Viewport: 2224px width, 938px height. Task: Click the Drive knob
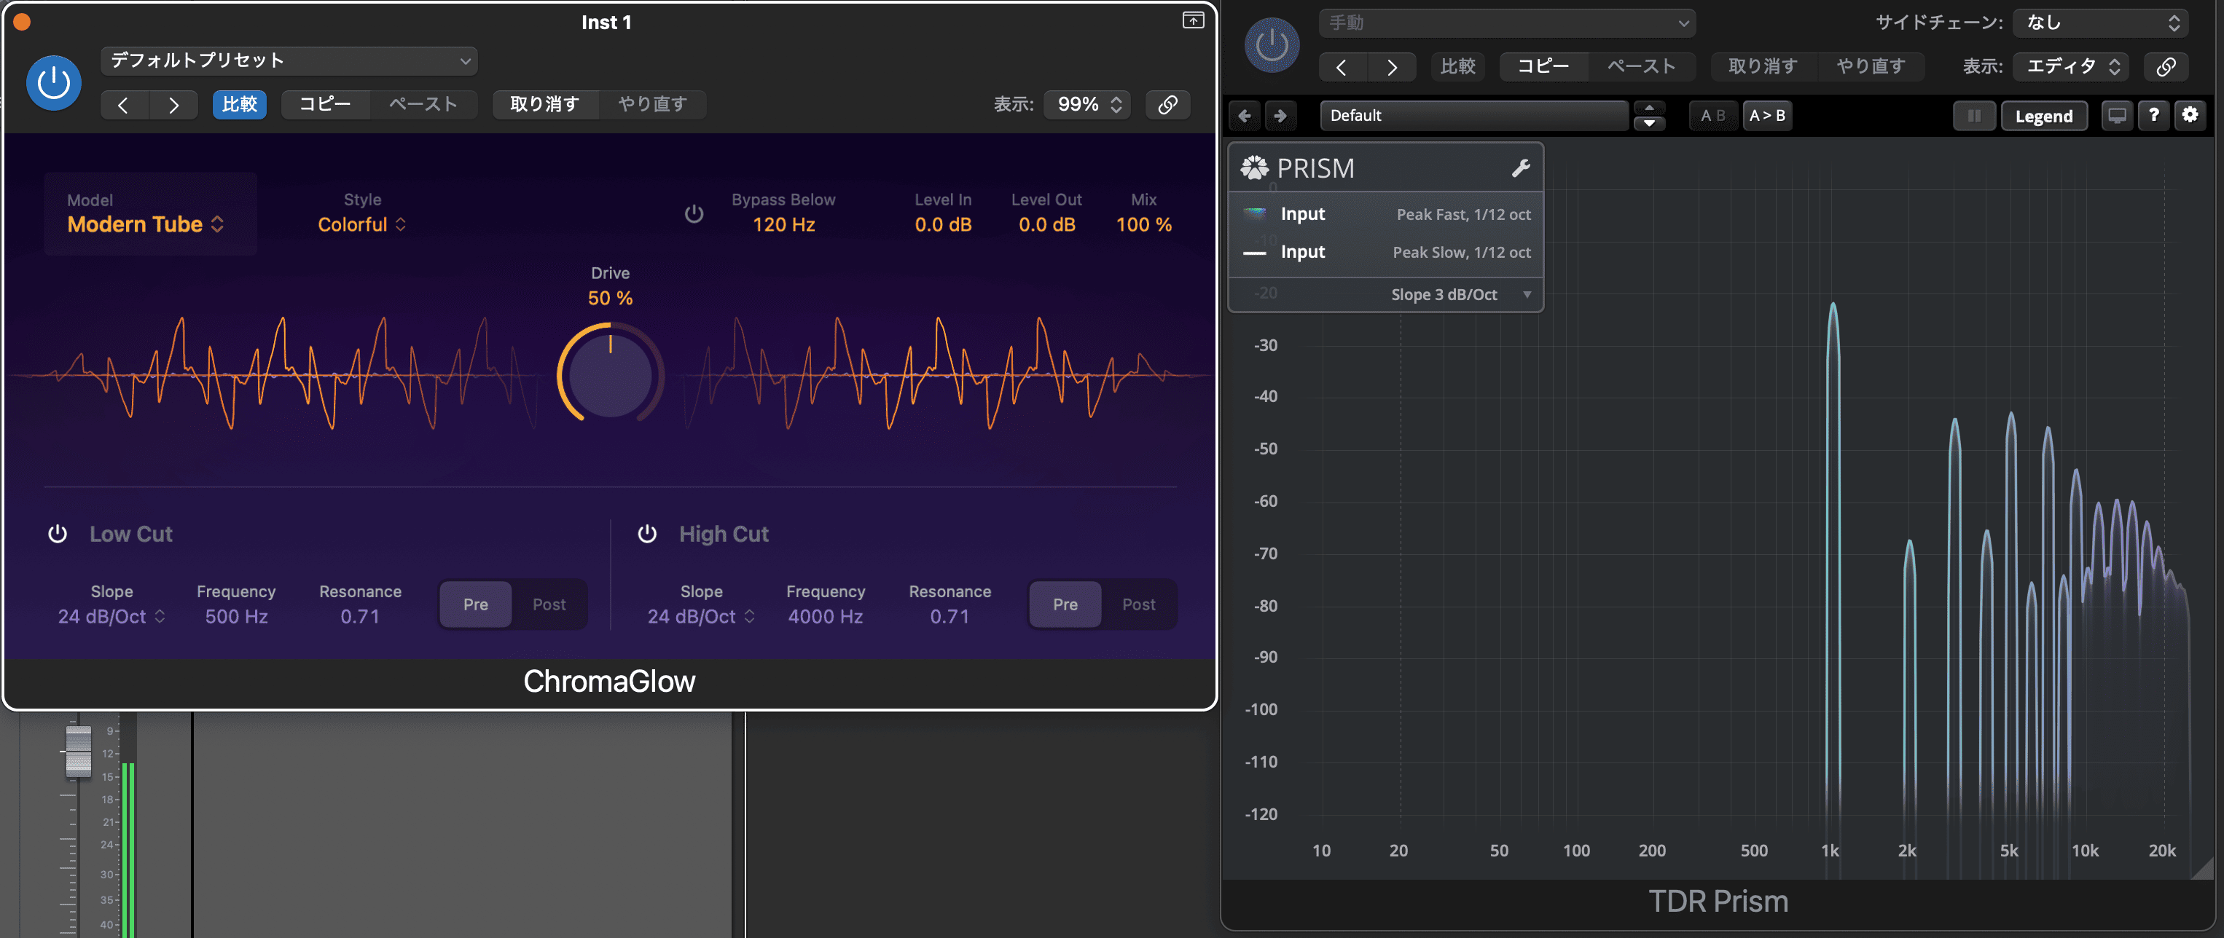(x=611, y=374)
